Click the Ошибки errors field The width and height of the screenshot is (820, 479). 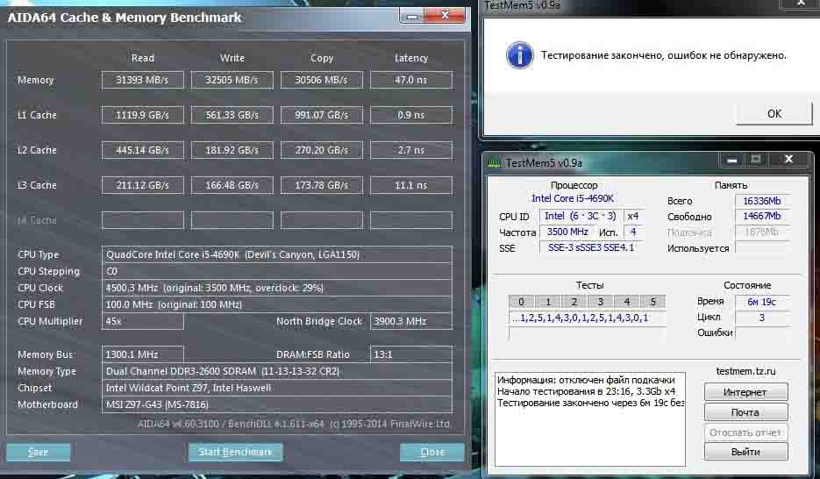coord(762,332)
